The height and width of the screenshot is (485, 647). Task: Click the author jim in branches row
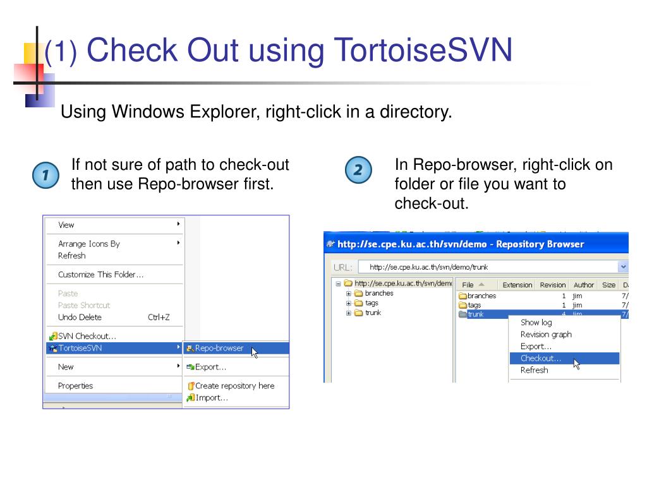click(x=577, y=296)
